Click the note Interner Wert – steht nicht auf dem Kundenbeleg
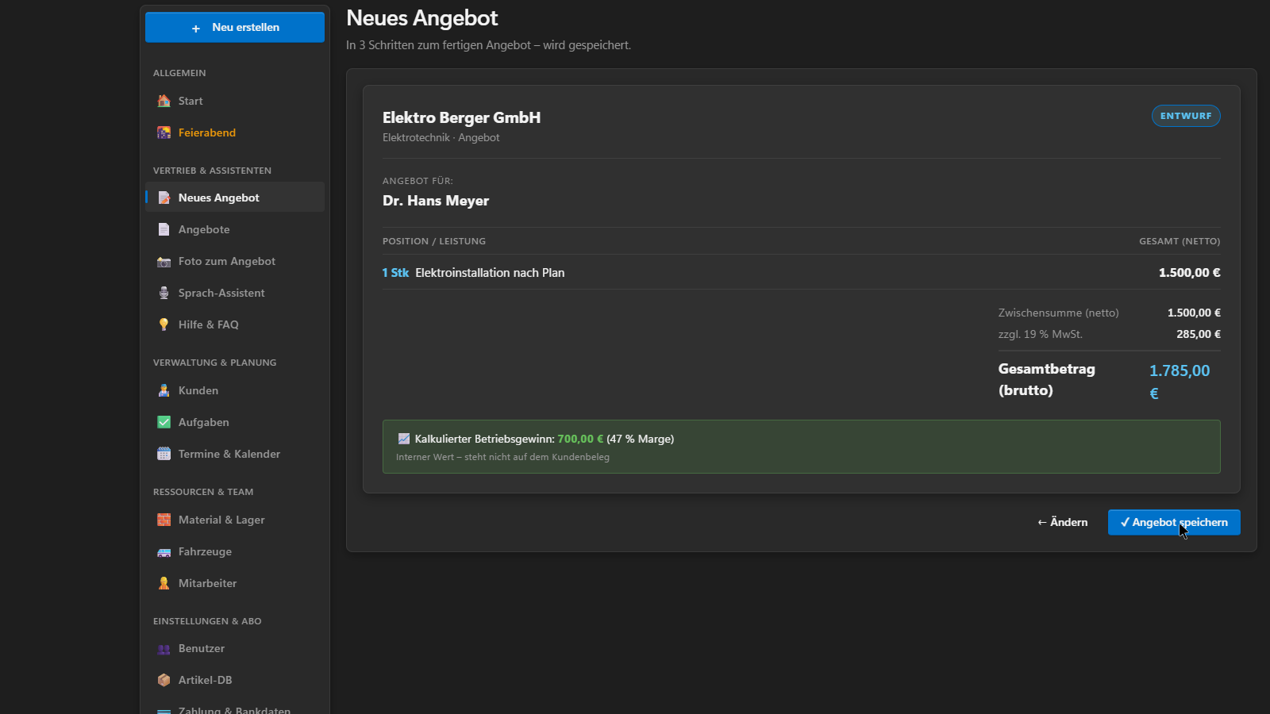Image resolution: width=1270 pixels, height=714 pixels. 502,457
